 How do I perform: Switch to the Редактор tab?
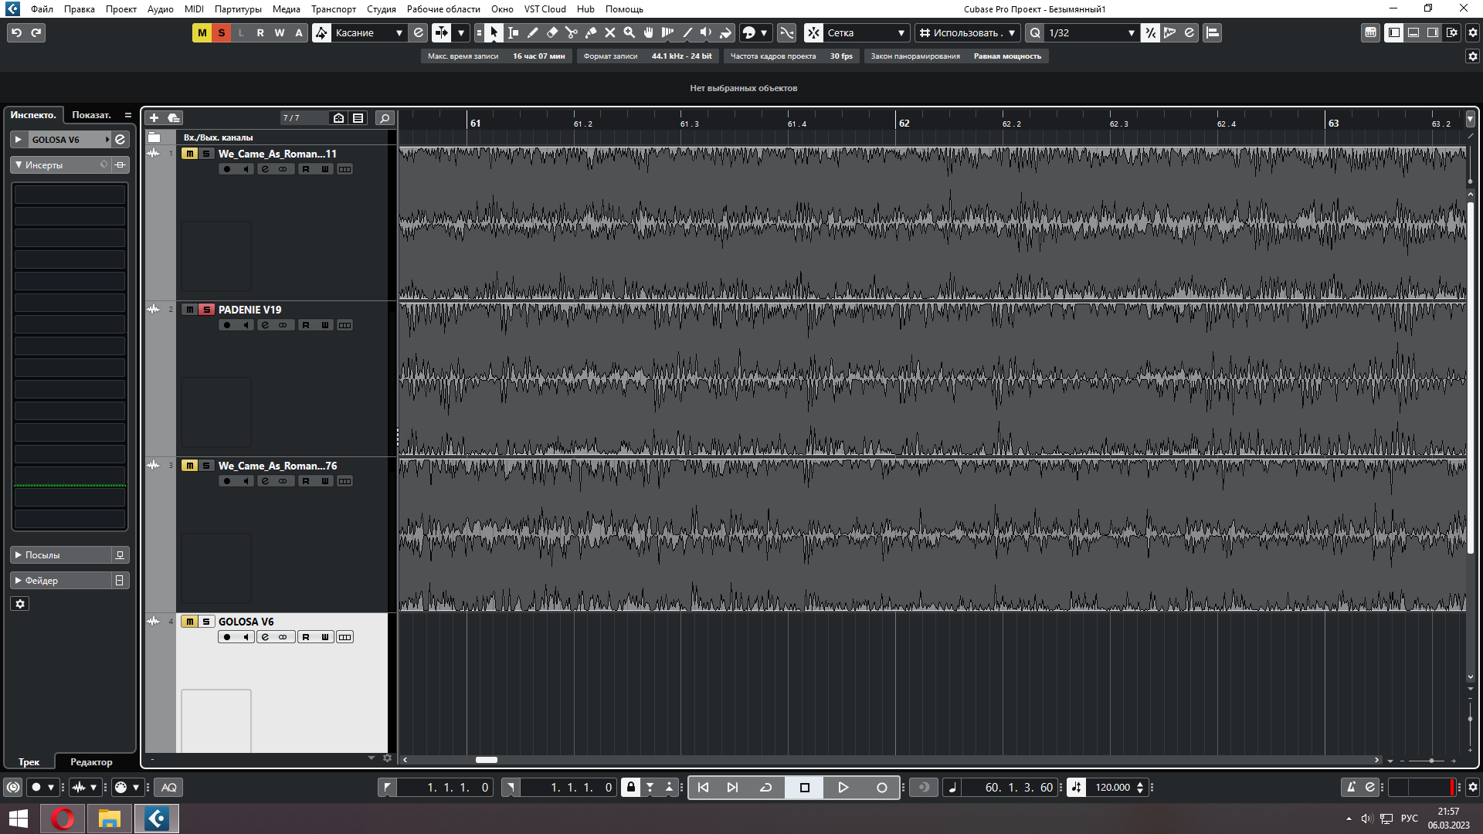click(x=91, y=762)
